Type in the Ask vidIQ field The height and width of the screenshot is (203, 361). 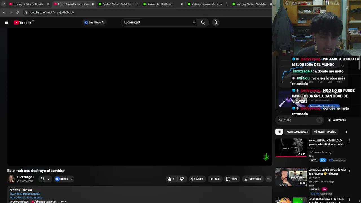[x=297, y=120]
